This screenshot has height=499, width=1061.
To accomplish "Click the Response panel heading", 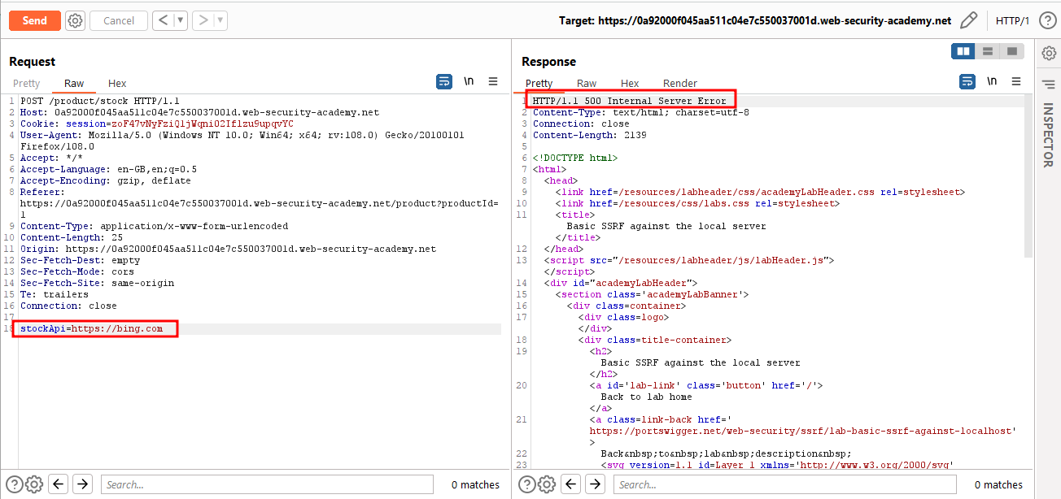I will click(x=548, y=61).
